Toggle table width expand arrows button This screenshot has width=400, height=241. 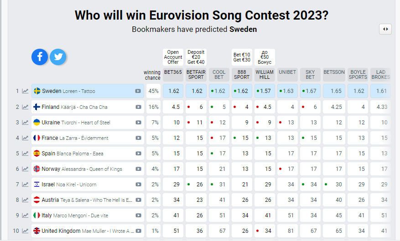[x=385, y=29]
